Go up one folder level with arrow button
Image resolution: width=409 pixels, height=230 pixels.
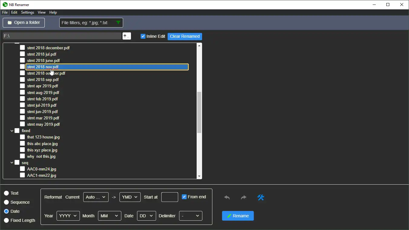(126, 36)
